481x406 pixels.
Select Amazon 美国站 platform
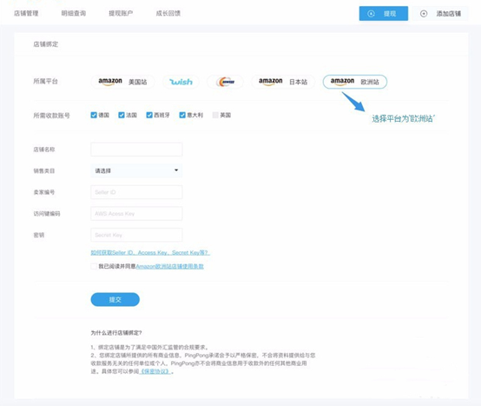122,82
